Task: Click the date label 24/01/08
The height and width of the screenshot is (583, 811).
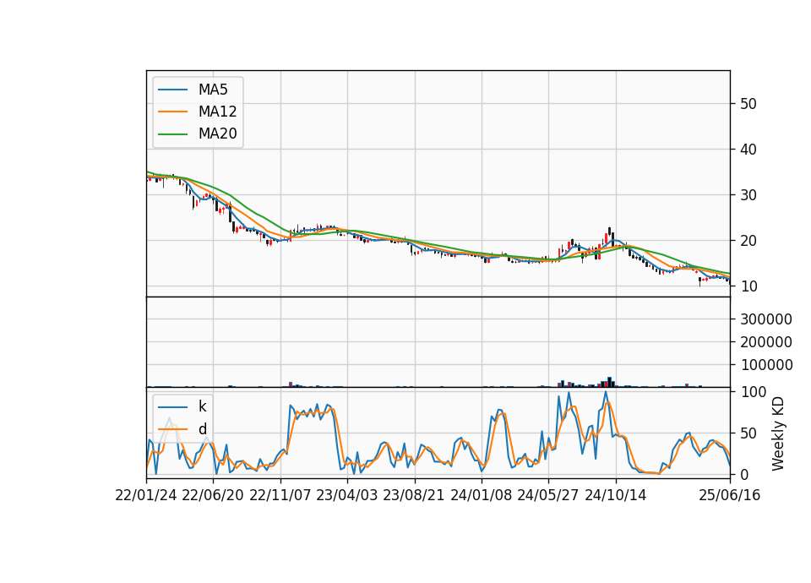Action: pyautogui.click(x=481, y=495)
